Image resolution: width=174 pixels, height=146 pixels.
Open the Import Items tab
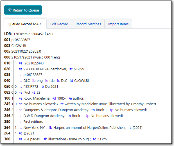click(x=118, y=24)
